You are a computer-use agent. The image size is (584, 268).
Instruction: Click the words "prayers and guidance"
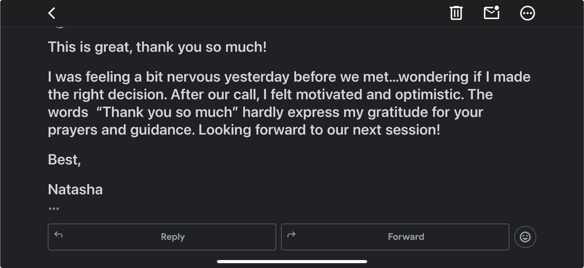(x=121, y=130)
